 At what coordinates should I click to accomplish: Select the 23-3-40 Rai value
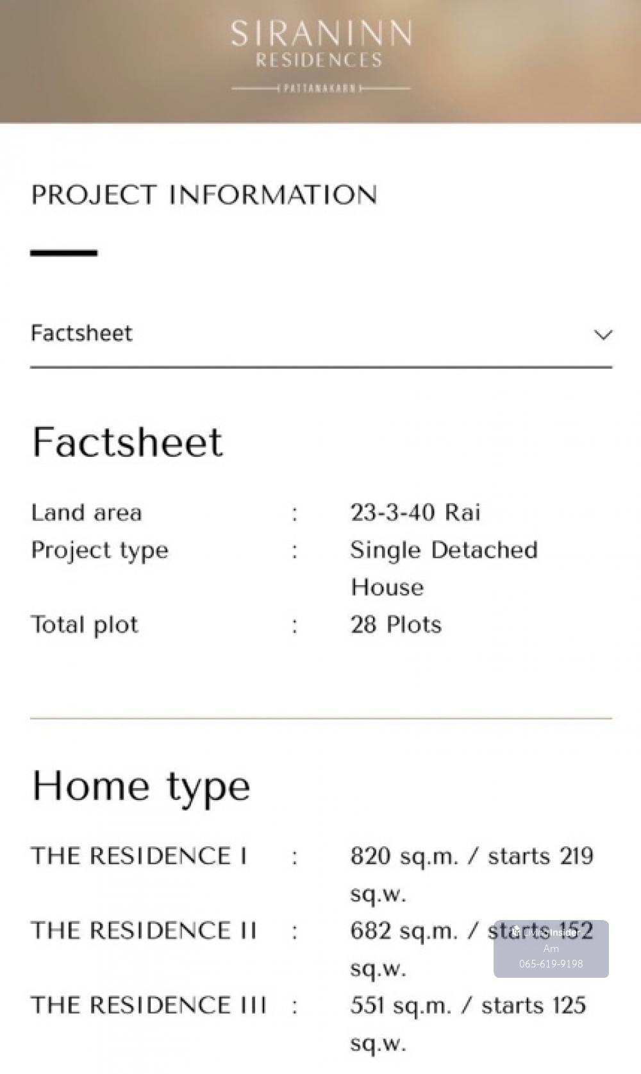pyautogui.click(x=415, y=513)
